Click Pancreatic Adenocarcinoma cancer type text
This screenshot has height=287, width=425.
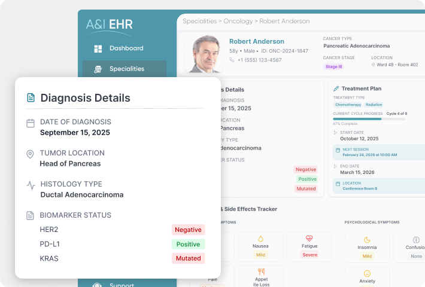[356, 46]
